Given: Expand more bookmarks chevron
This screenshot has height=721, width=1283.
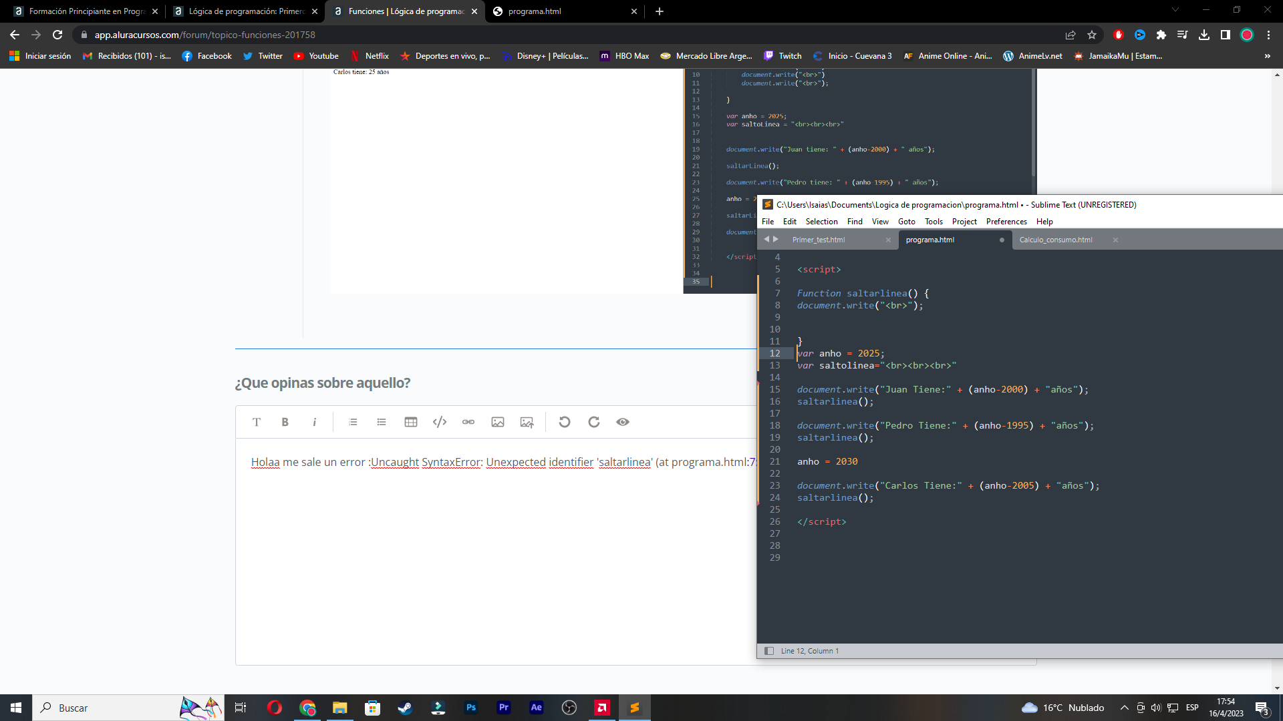Looking at the screenshot, I should [1268, 56].
